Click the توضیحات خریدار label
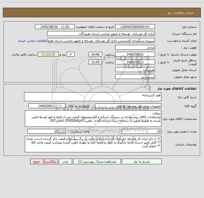 (x=186, y=144)
